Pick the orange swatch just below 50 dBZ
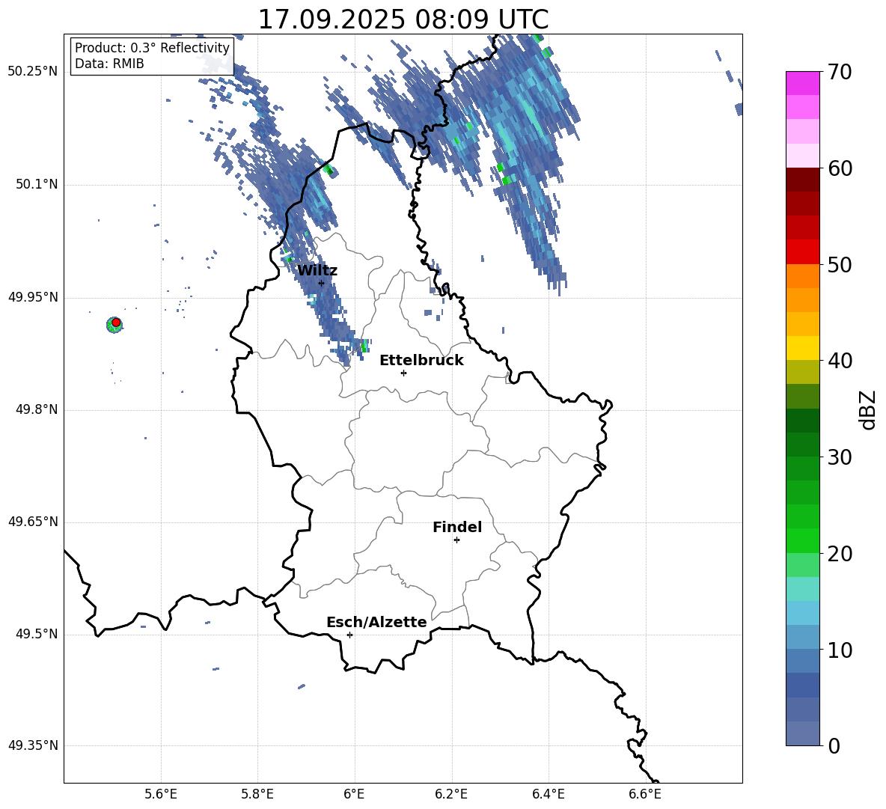This screenshot has width=886, height=809. coord(802,275)
